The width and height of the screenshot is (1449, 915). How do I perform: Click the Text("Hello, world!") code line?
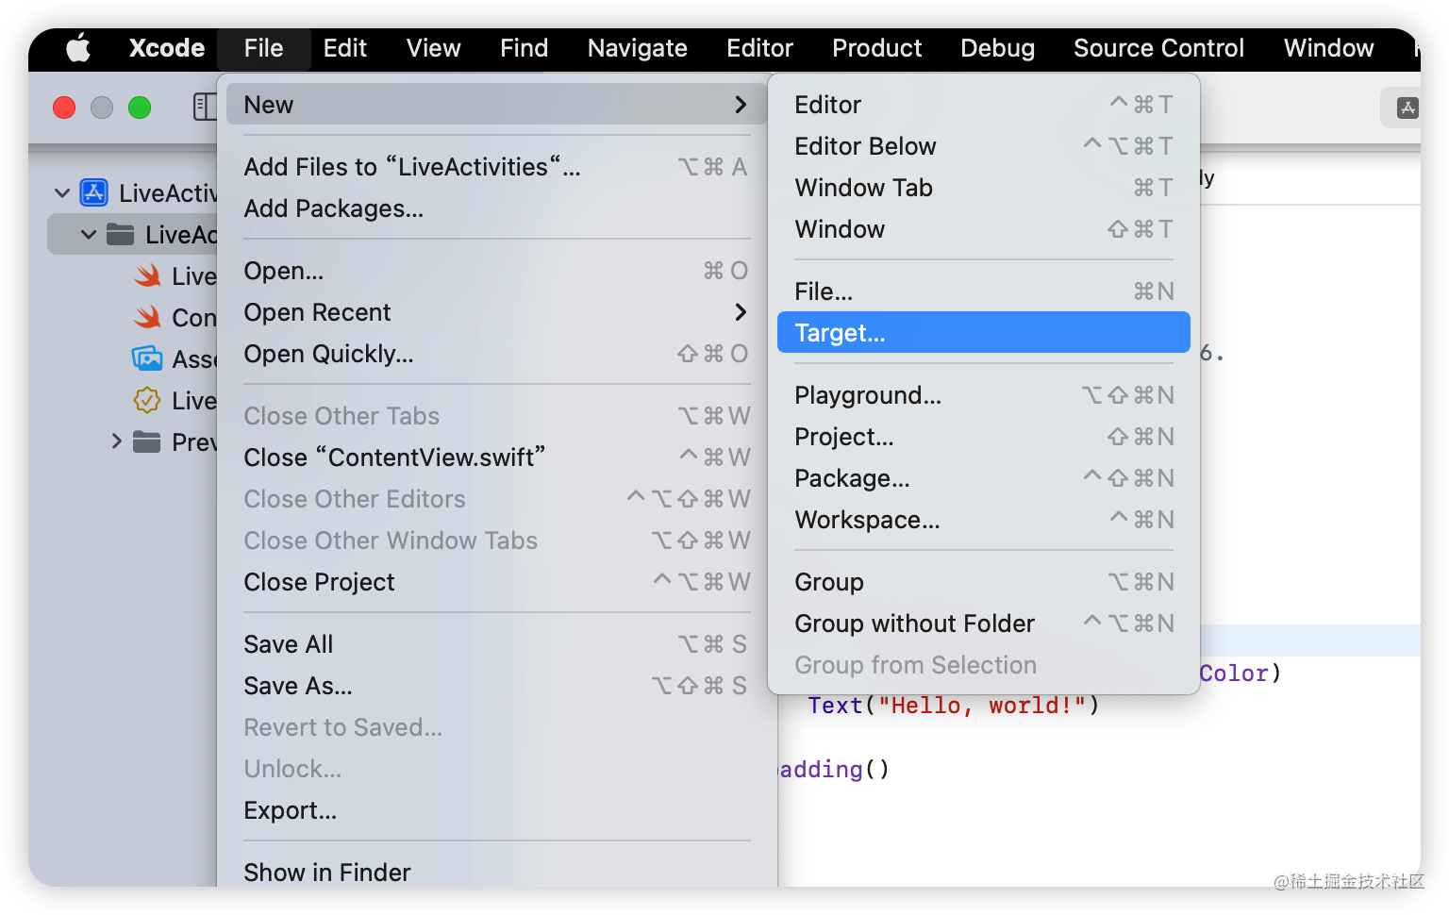tap(954, 706)
